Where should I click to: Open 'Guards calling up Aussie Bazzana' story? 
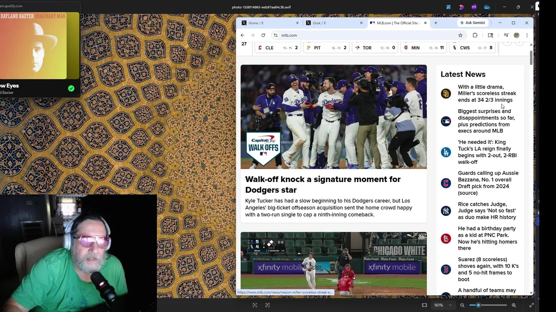point(488,183)
